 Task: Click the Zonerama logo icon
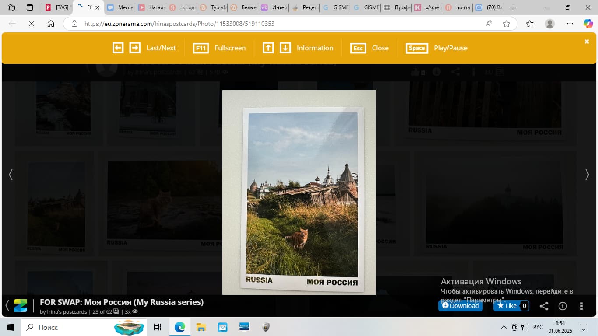click(21, 305)
